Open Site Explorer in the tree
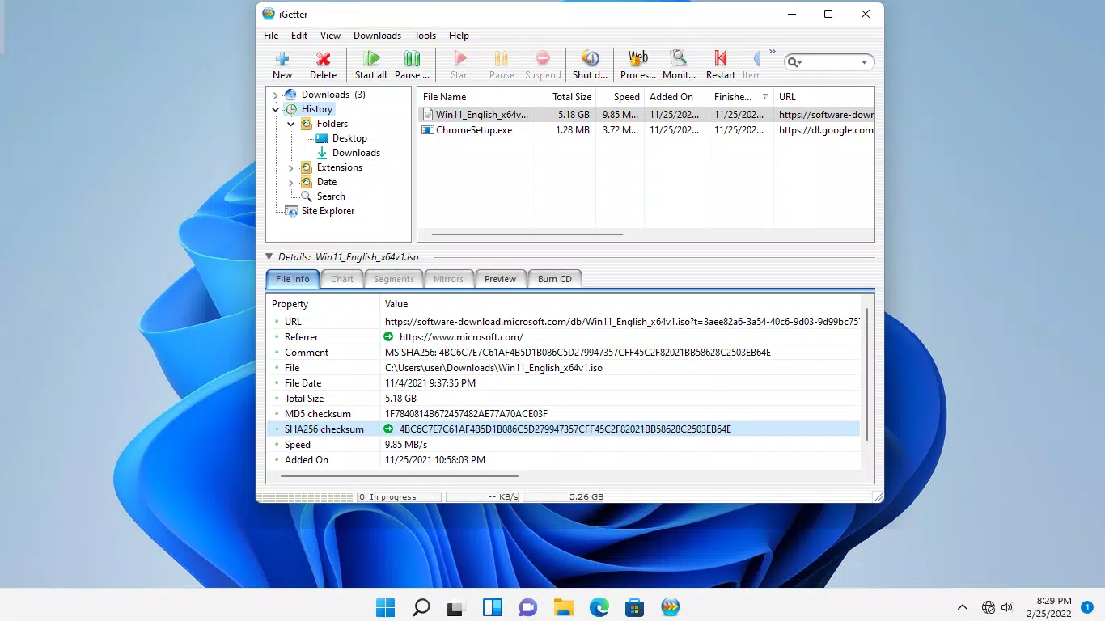1105x621 pixels. pyautogui.click(x=328, y=211)
